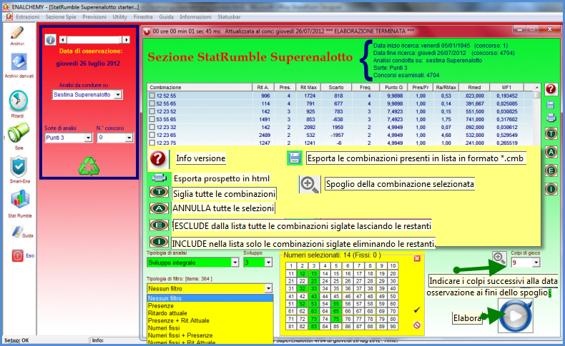Click the T icon in the vertical toolbar beside the table
This screenshot has width=565, height=346.
[551, 133]
